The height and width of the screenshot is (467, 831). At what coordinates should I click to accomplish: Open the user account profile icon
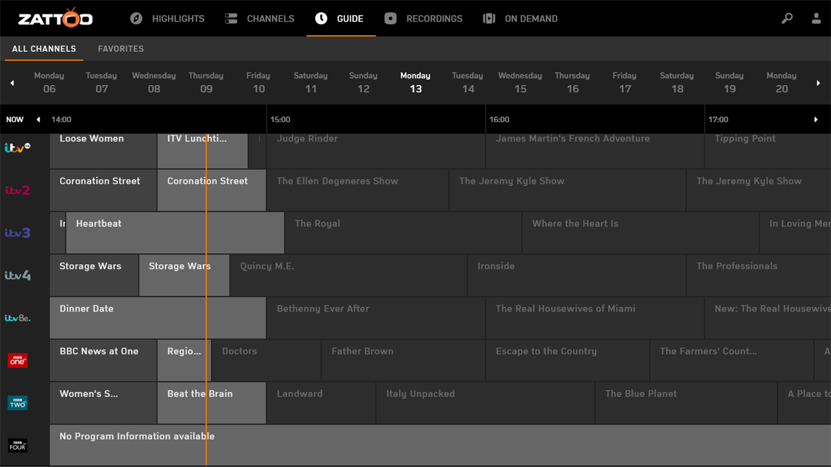(x=816, y=18)
